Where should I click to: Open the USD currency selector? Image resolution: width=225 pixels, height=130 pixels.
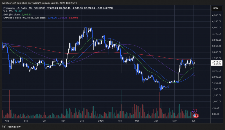(x=217, y=8)
